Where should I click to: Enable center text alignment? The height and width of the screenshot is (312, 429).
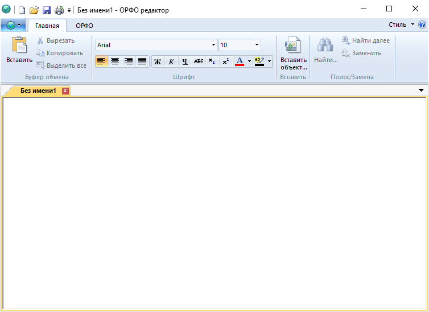tap(115, 61)
